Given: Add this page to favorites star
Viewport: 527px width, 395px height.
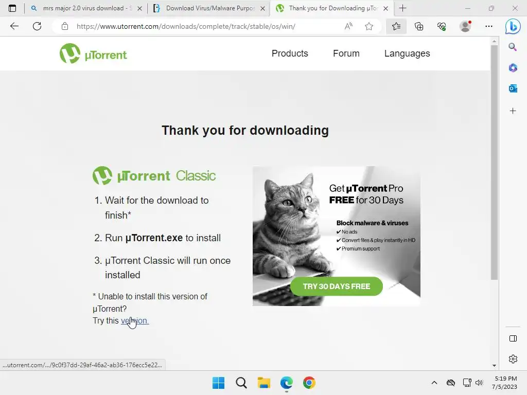Looking at the screenshot, I should 369,26.
